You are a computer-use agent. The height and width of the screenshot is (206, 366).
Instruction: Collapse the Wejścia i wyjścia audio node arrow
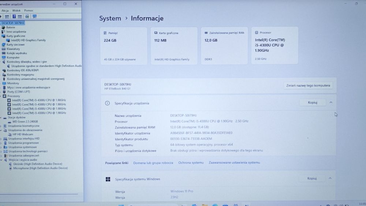(1, 160)
